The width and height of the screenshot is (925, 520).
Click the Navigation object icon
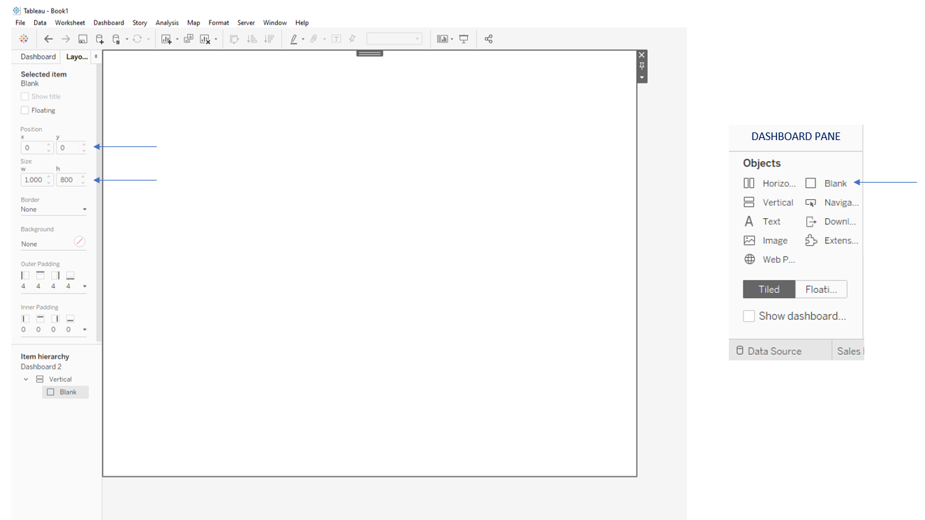811,203
